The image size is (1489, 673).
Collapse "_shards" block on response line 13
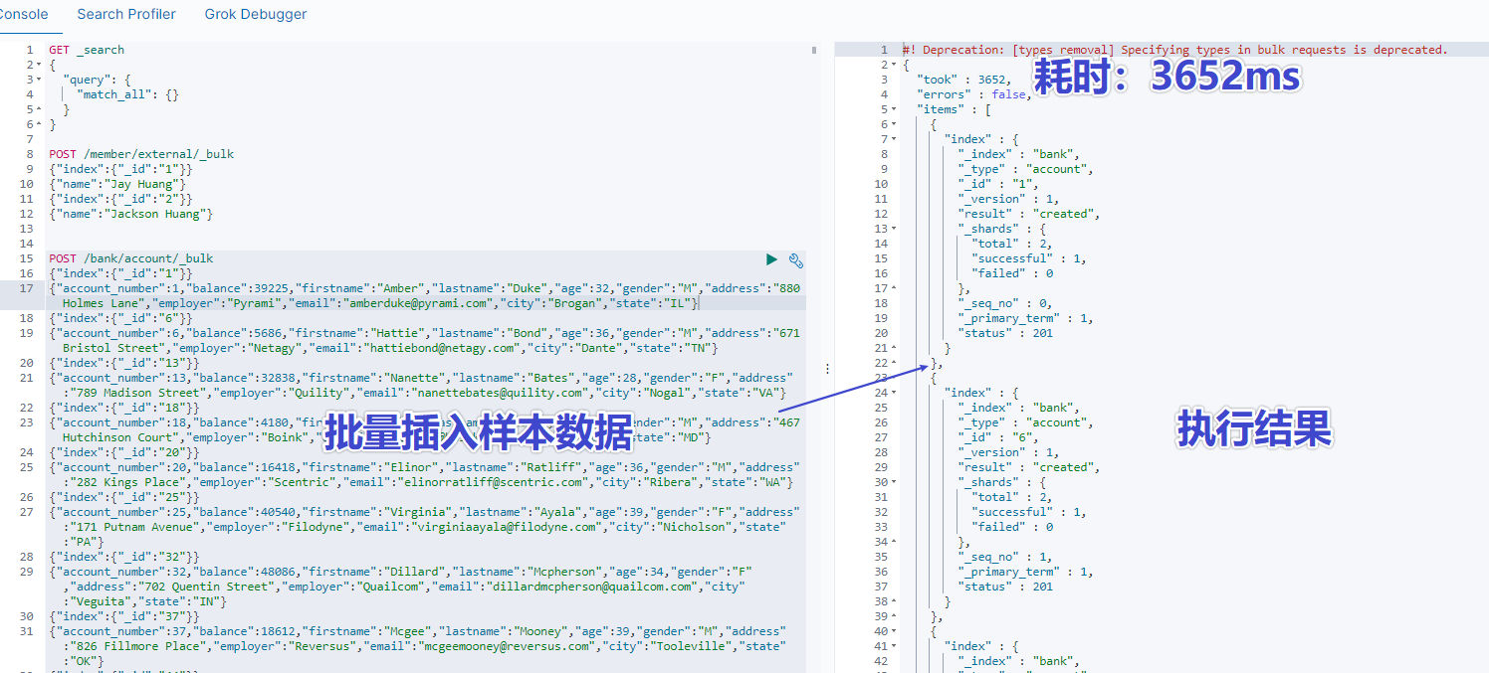pos(893,229)
